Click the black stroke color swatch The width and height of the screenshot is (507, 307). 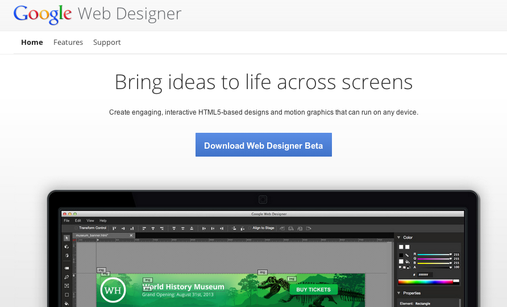pos(401,255)
